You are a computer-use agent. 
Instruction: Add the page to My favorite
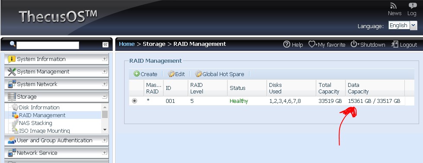327,45
